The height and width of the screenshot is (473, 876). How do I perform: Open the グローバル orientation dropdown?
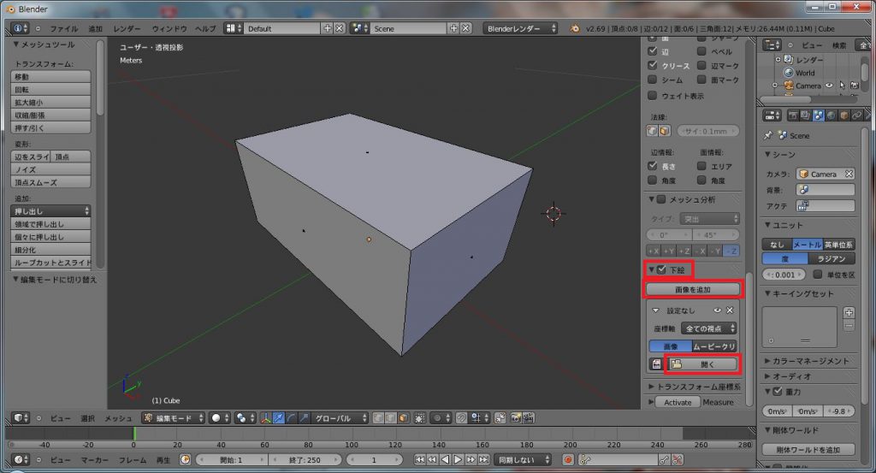(x=340, y=417)
